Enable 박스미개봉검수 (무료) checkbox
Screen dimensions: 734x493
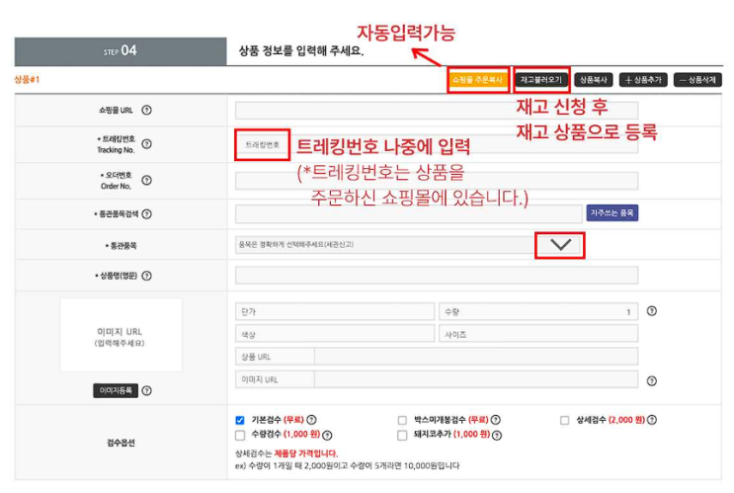(402, 420)
